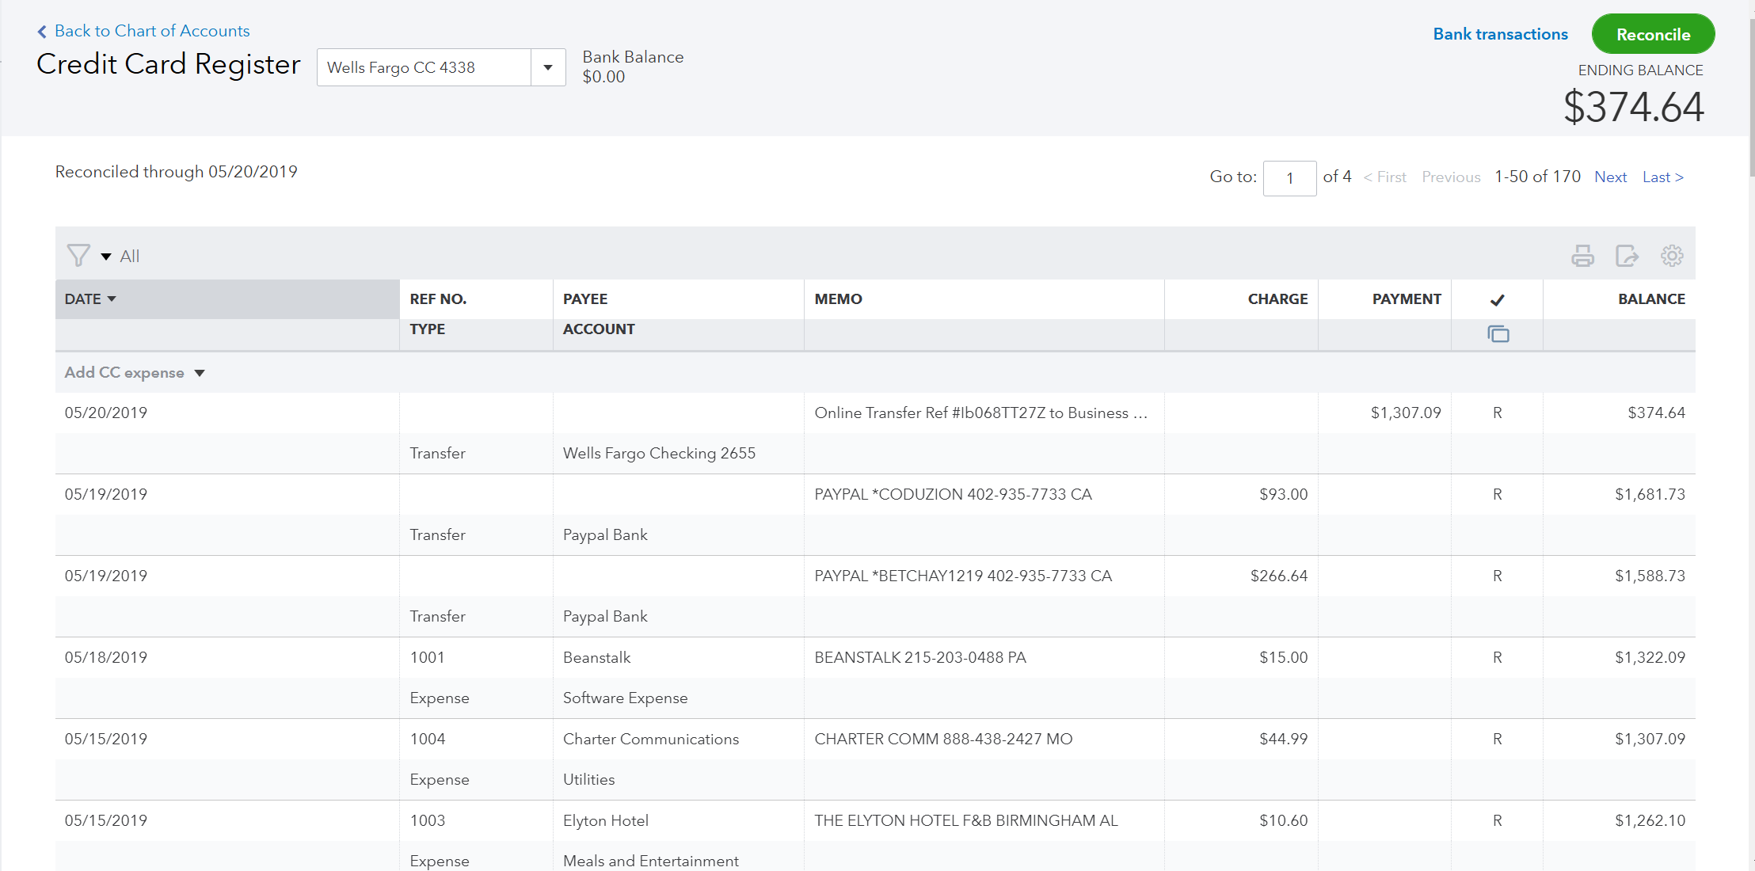Click the export register icon
The image size is (1755, 871).
[x=1627, y=256]
